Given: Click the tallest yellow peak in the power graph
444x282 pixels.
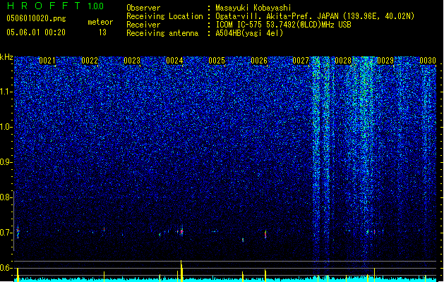Looking at the screenshot, I should tap(181, 271).
